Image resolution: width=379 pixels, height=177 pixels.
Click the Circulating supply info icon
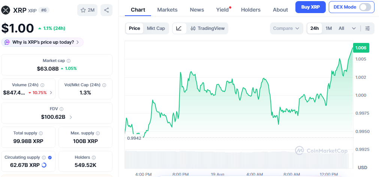click(x=44, y=158)
